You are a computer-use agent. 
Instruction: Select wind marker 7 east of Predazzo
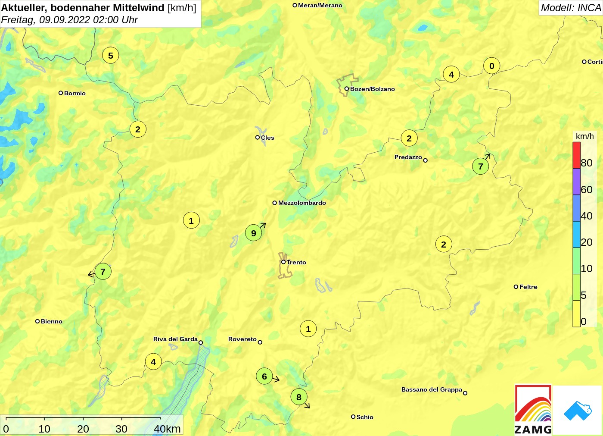pos(481,166)
